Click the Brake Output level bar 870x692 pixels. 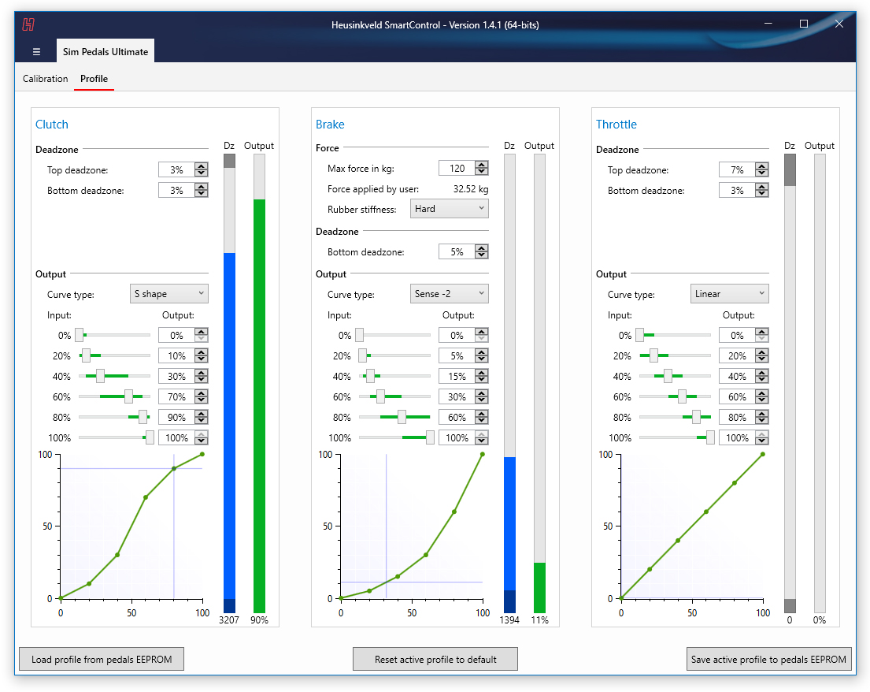pyautogui.click(x=539, y=383)
